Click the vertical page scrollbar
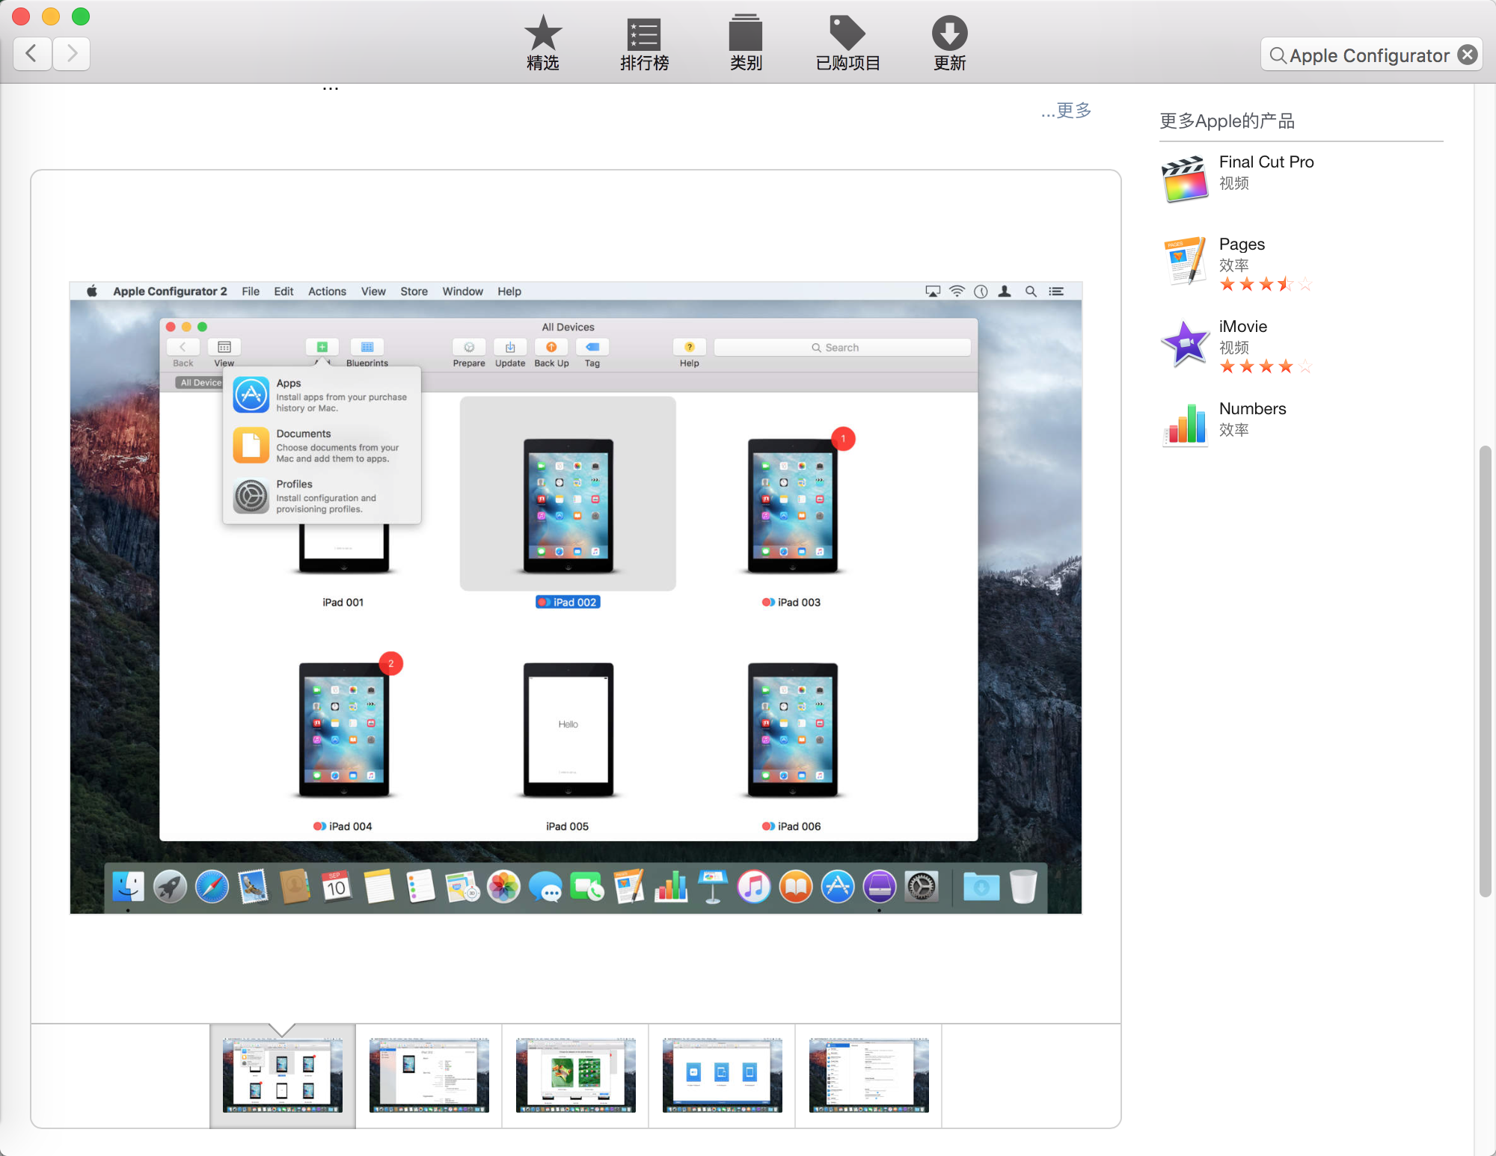 click(x=1486, y=670)
